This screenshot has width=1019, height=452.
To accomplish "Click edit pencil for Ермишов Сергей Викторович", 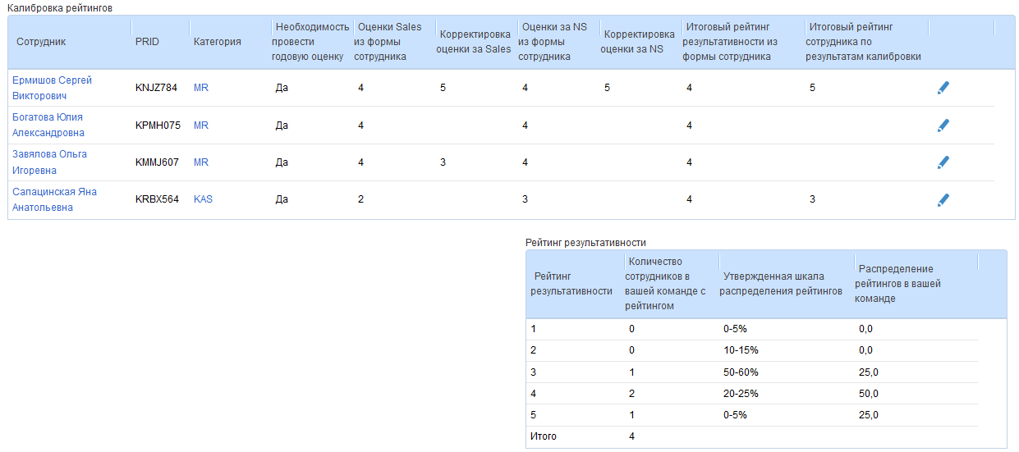I will [x=943, y=88].
